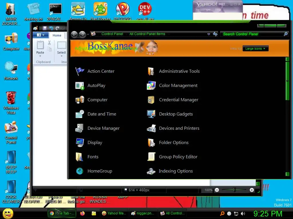293x219 pixels.
Task: Open the AutoPlay icon
Action: tap(80, 86)
